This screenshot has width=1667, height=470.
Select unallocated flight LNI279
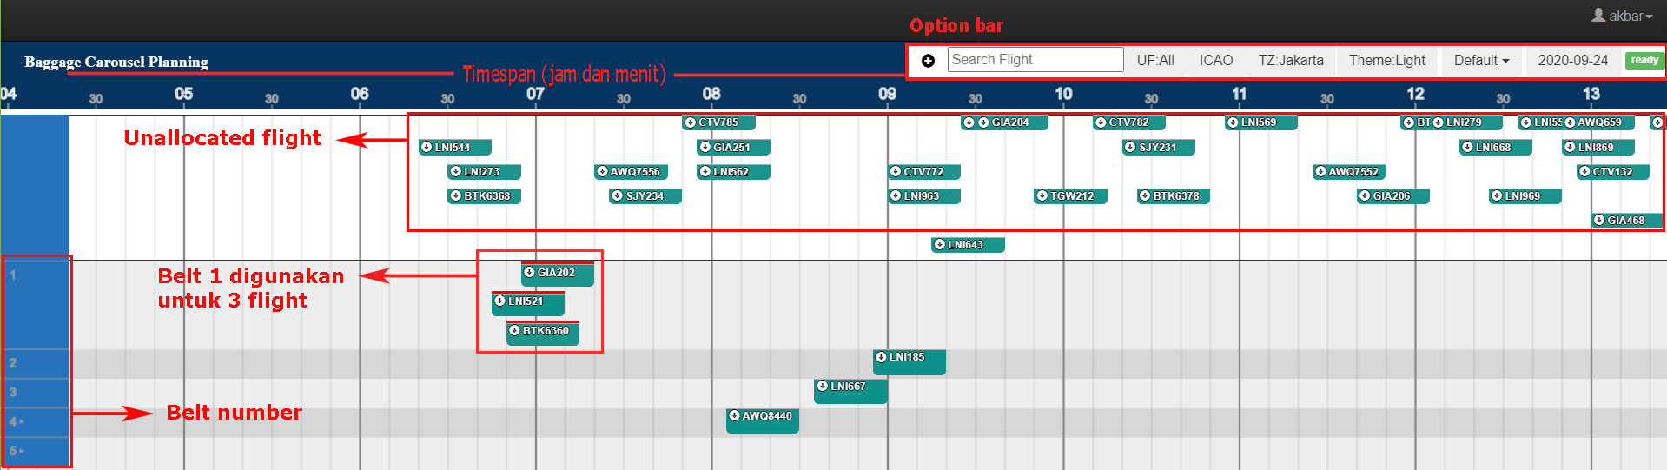click(1466, 122)
